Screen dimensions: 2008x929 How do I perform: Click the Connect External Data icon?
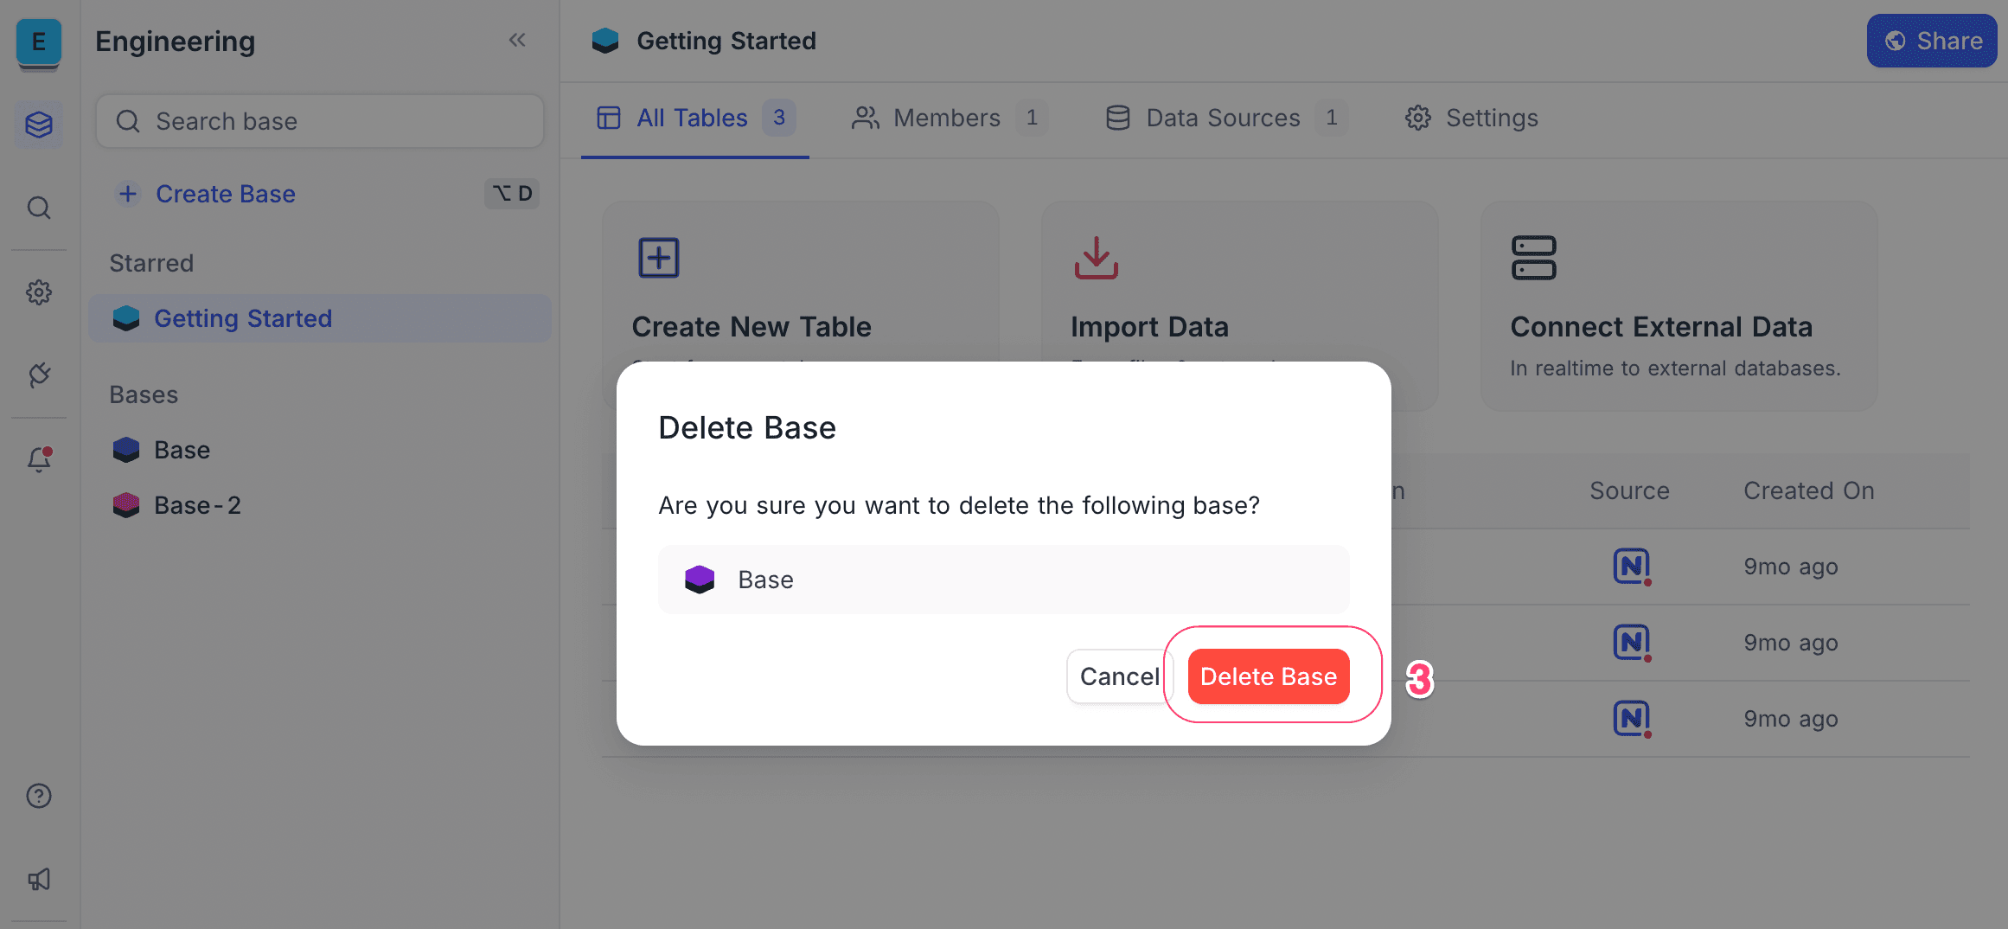point(1532,257)
